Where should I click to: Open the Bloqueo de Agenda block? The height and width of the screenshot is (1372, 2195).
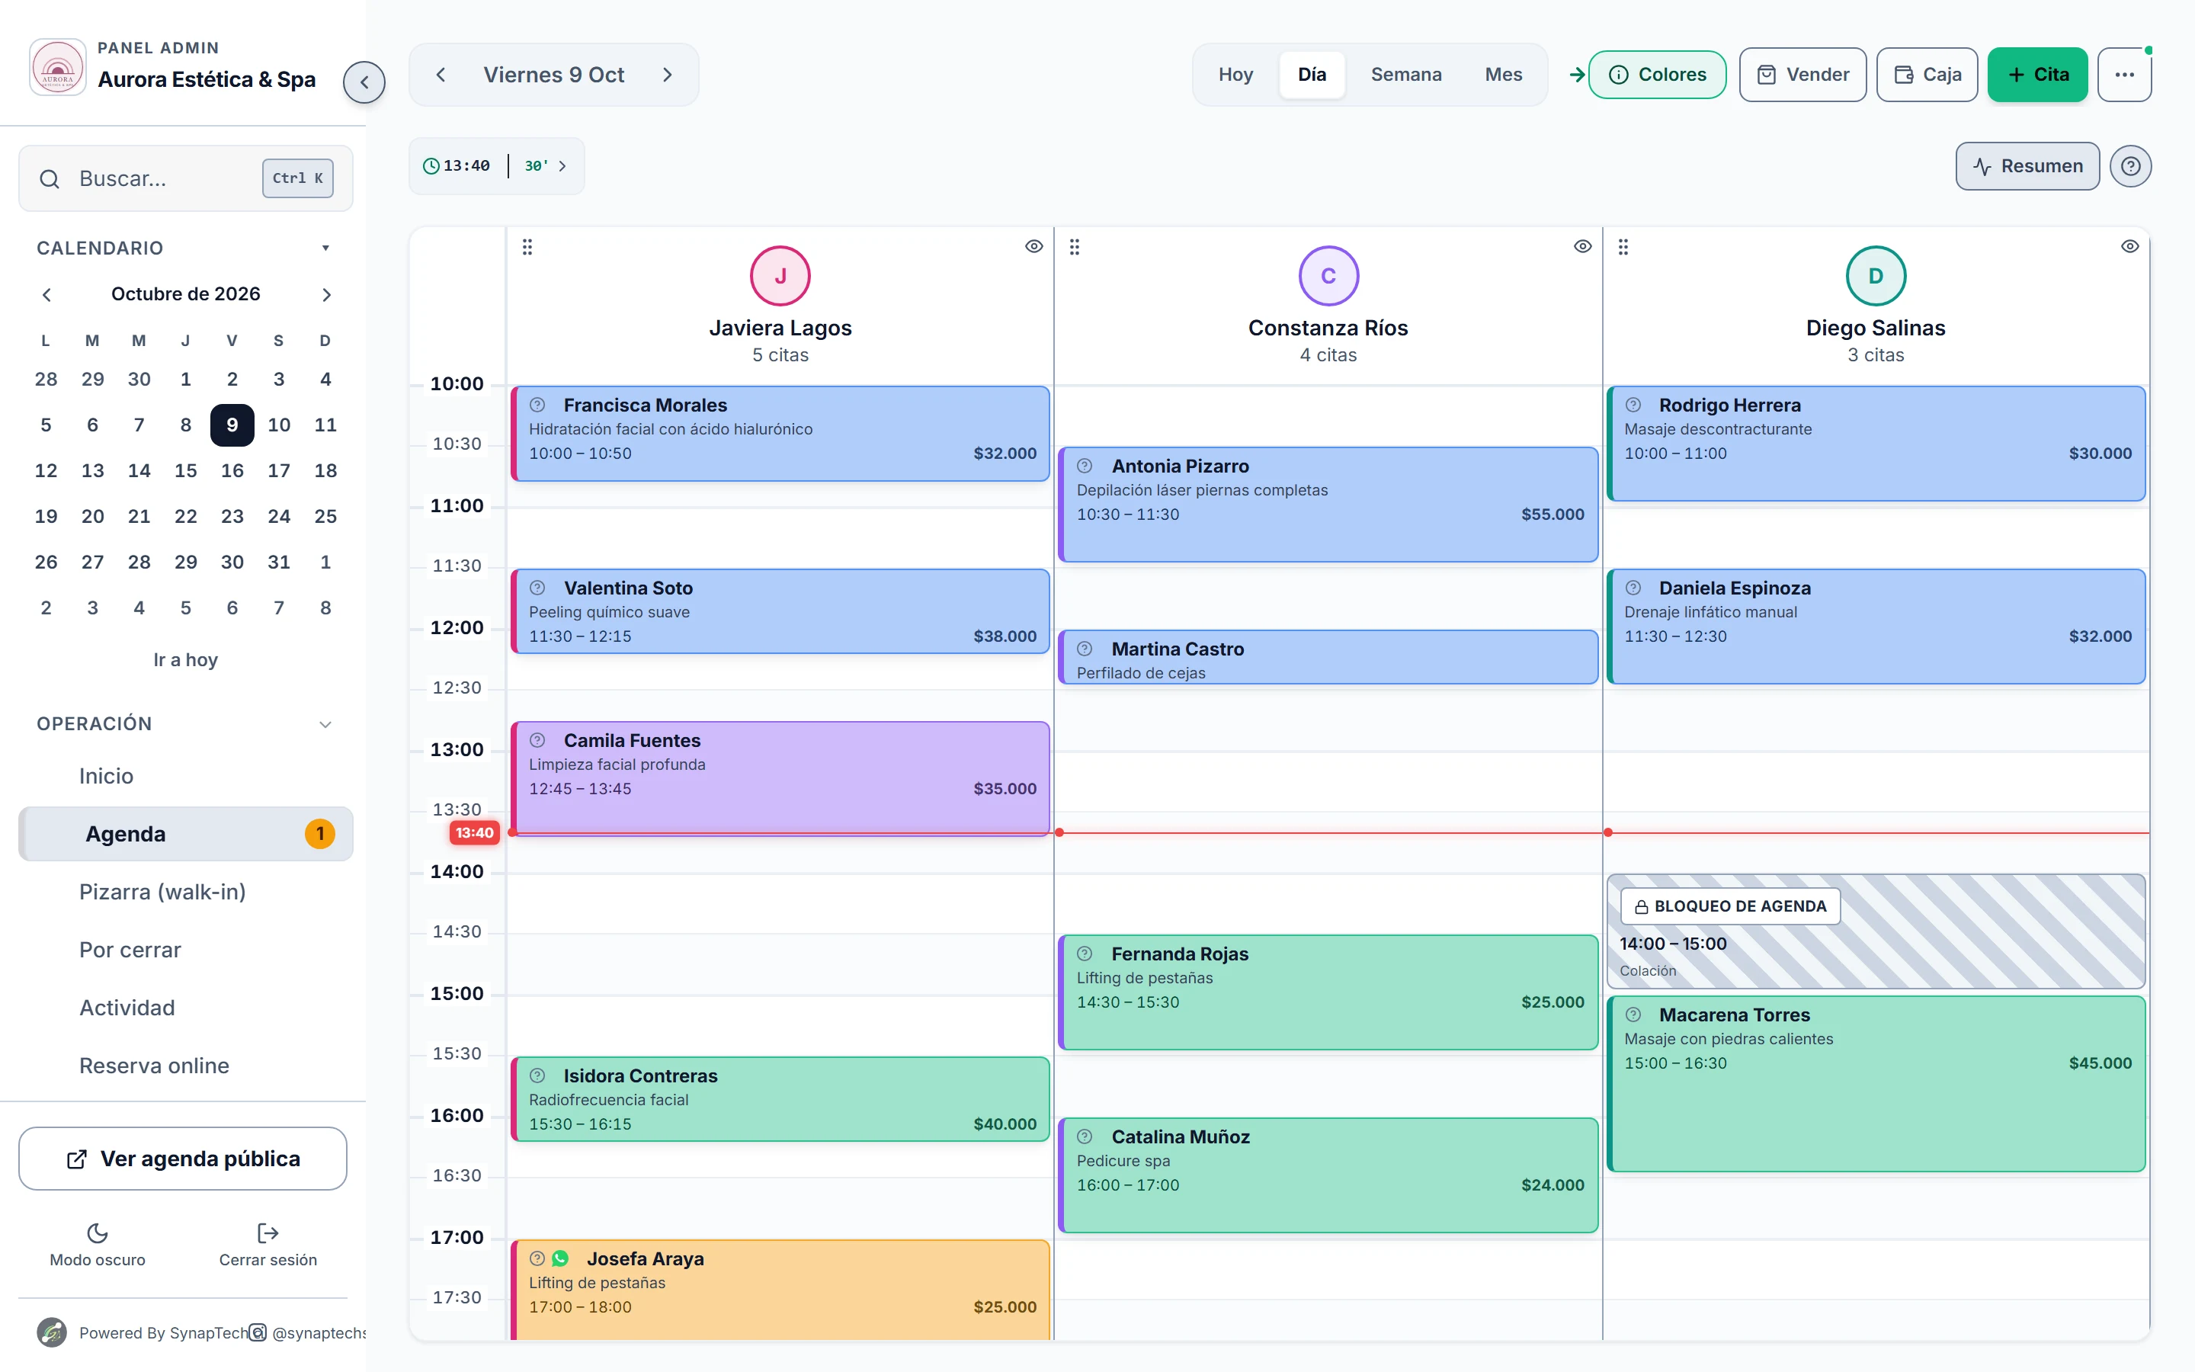(x=1876, y=932)
